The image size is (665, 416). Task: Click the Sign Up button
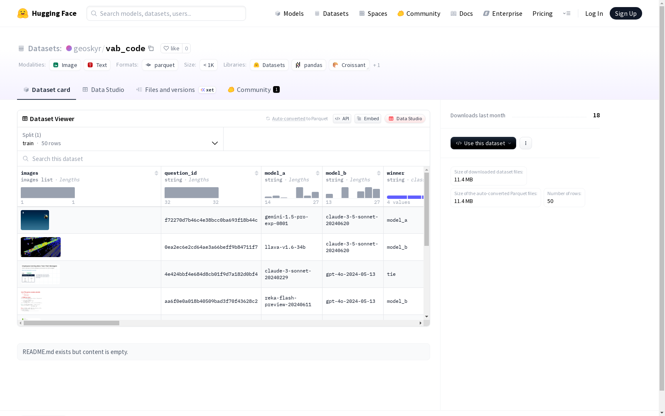pyautogui.click(x=626, y=13)
